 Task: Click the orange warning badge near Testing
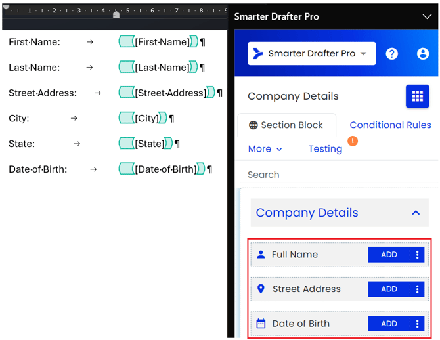[x=353, y=141]
